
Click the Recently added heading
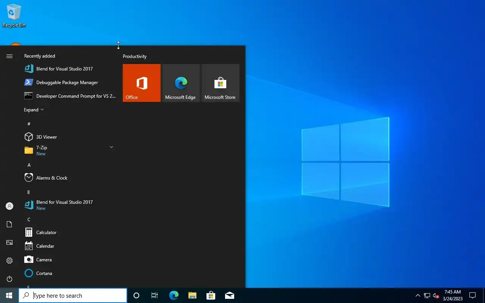tap(39, 56)
